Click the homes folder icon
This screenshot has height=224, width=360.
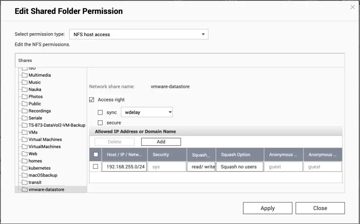[x=25, y=161]
